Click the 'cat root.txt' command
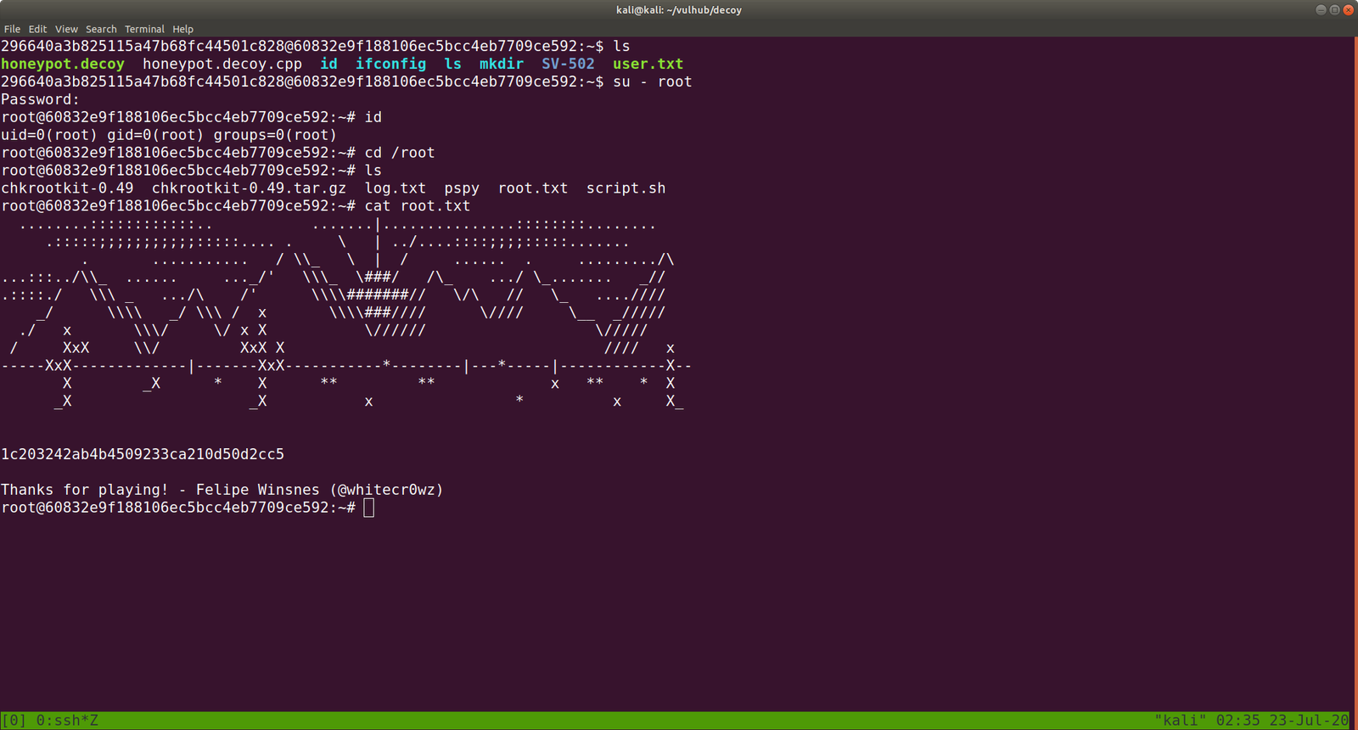 pyautogui.click(x=418, y=206)
